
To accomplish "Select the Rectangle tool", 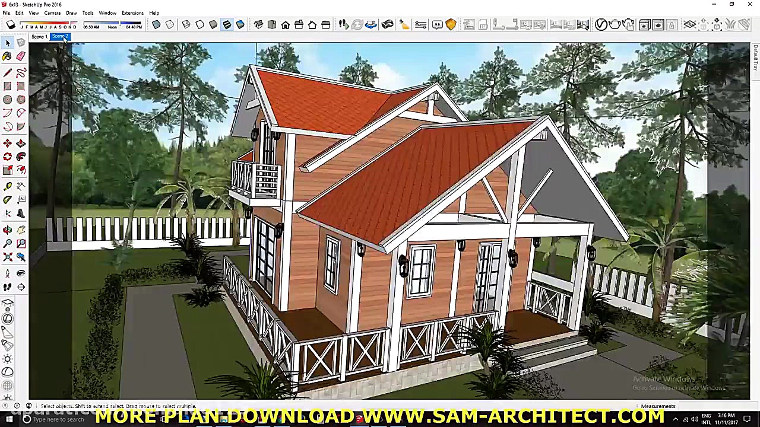I will pyautogui.click(x=8, y=87).
